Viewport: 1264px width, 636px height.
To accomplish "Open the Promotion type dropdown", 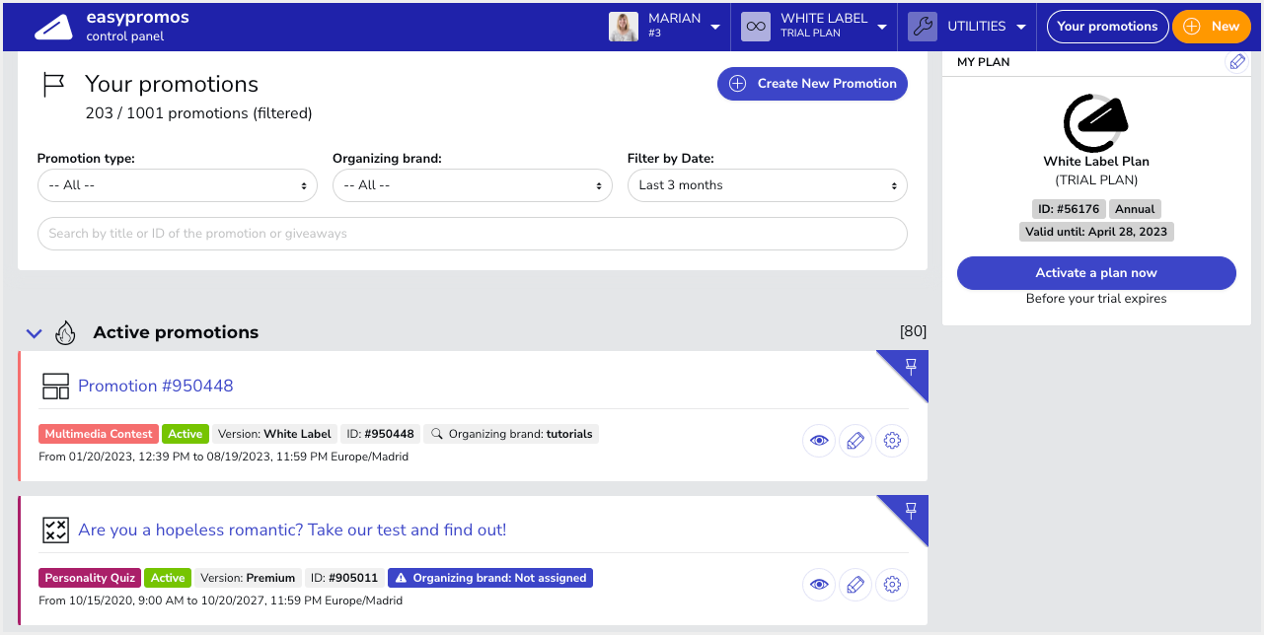I will pyautogui.click(x=178, y=185).
